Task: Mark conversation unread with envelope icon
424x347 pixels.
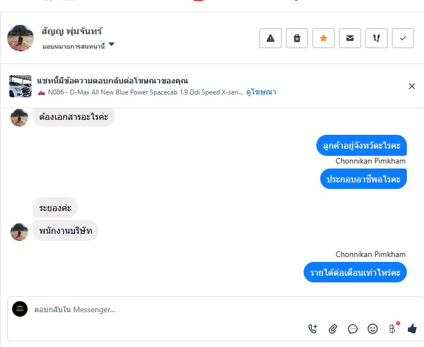Action: tap(350, 38)
